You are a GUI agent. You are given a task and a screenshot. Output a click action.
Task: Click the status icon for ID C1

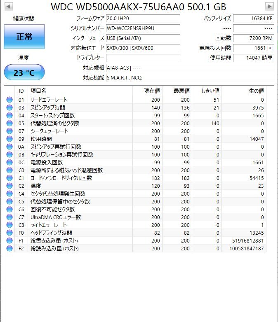[x=9, y=178]
